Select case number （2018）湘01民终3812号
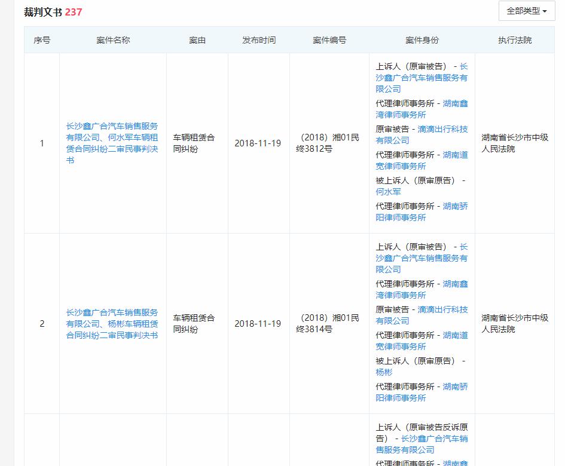This screenshot has height=466, width=565. coord(328,143)
